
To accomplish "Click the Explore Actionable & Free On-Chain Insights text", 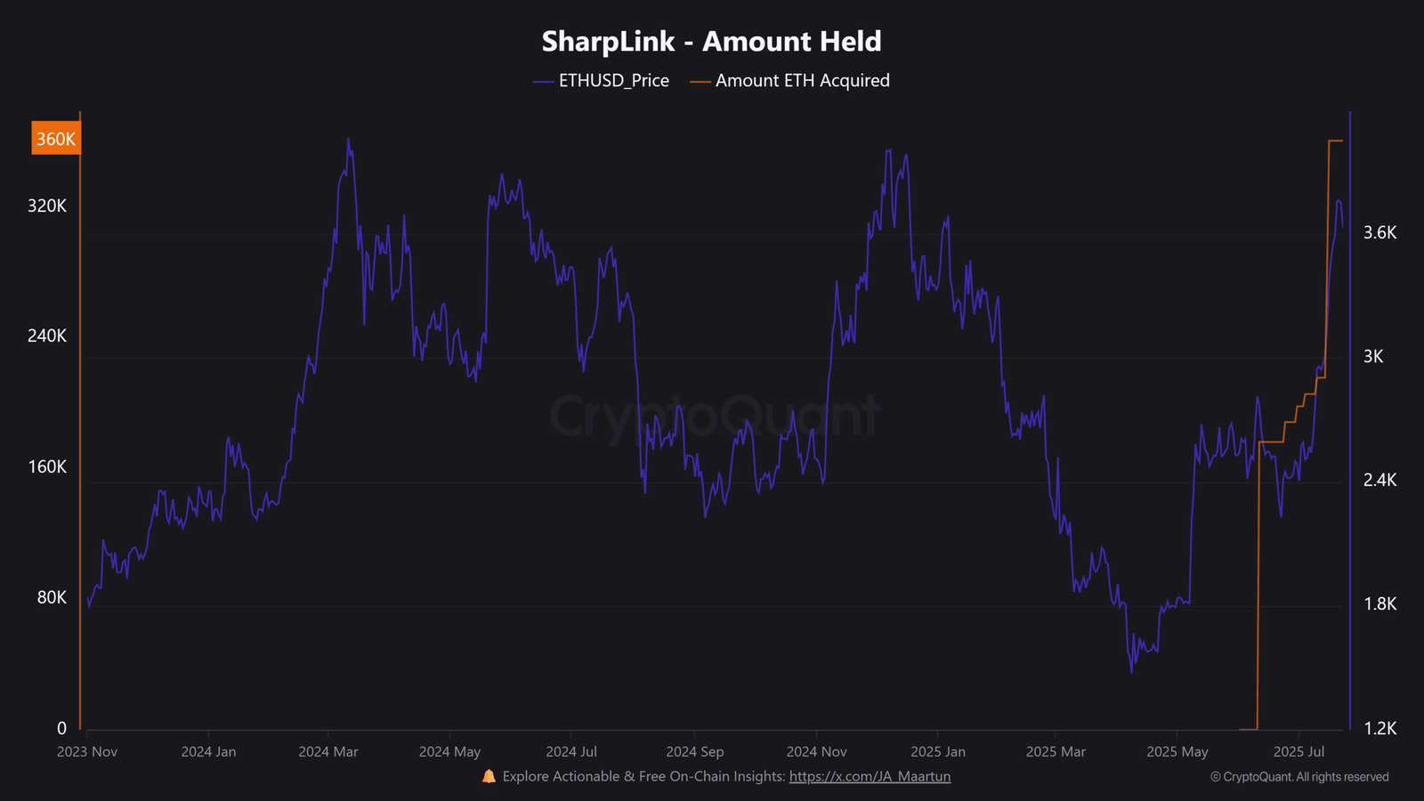I will 643,777.
